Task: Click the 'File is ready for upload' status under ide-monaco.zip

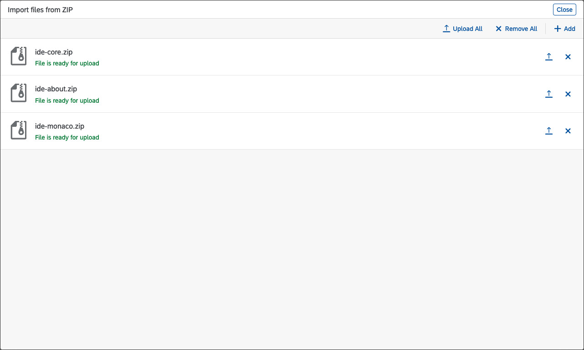Action: point(67,137)
